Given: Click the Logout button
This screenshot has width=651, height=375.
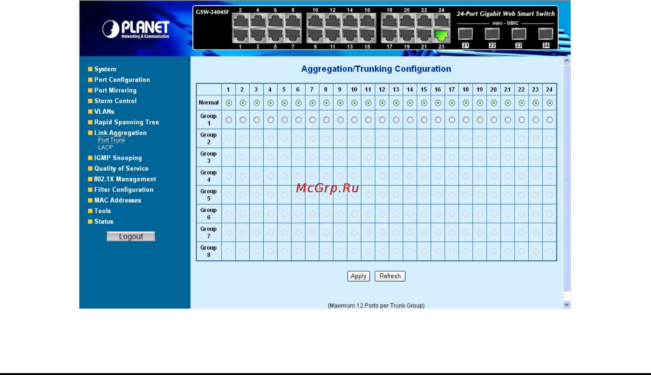Looking at the screenshot, I should 131,236.
